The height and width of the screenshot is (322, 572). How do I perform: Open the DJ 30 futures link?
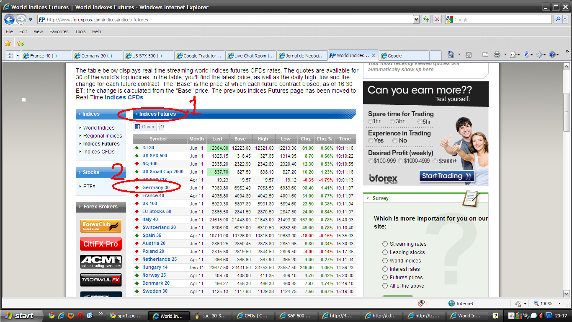(x=148, y=148)
